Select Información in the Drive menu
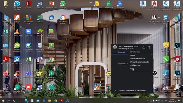The height and width of the screenshot is (103, 183). pyautogui.click(x=135, y=52)
